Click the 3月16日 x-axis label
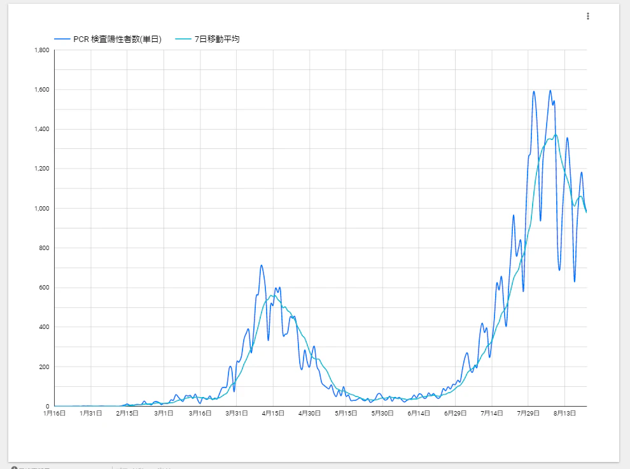Viewport: 630px width, 469px height. point(200,413)
